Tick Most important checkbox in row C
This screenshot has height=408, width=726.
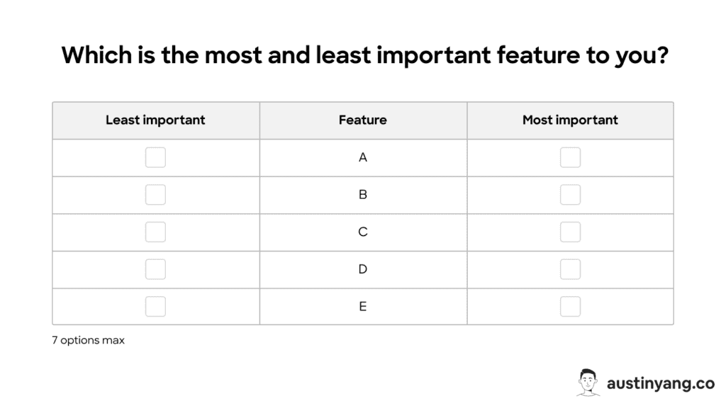coord(570,232)
